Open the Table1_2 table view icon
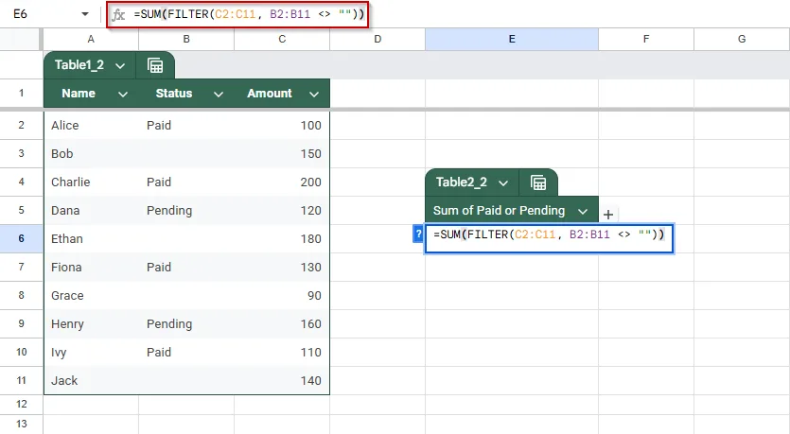 click(155, 65)
